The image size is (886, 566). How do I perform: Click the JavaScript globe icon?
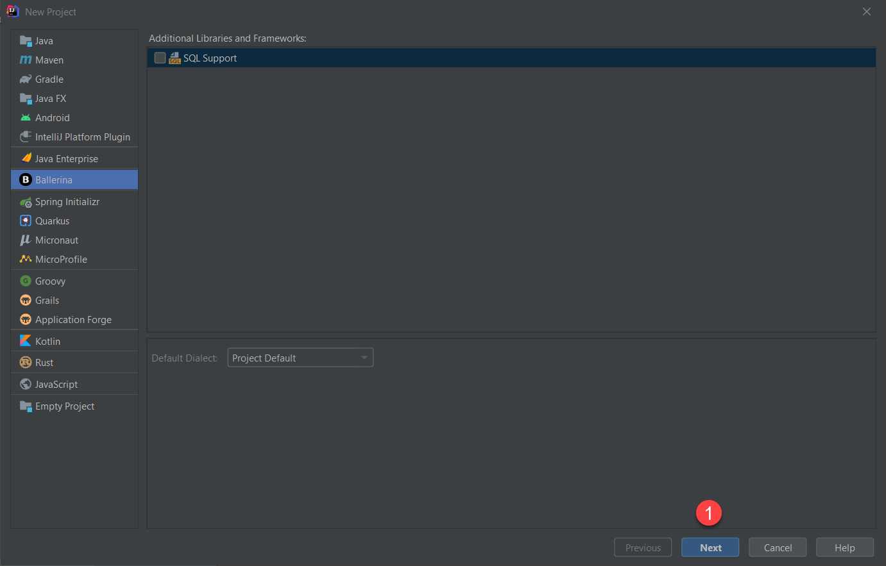coord(26,384)
